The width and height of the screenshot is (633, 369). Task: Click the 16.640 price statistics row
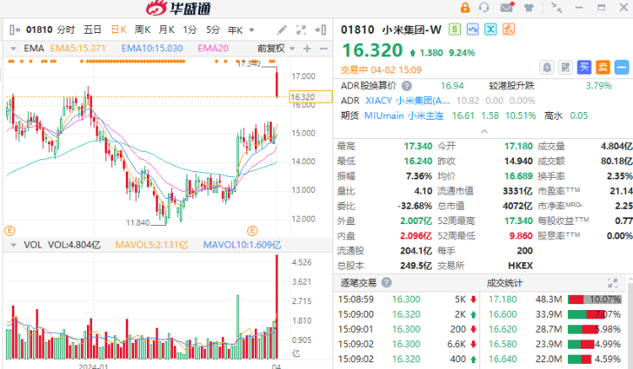[555, 359]
